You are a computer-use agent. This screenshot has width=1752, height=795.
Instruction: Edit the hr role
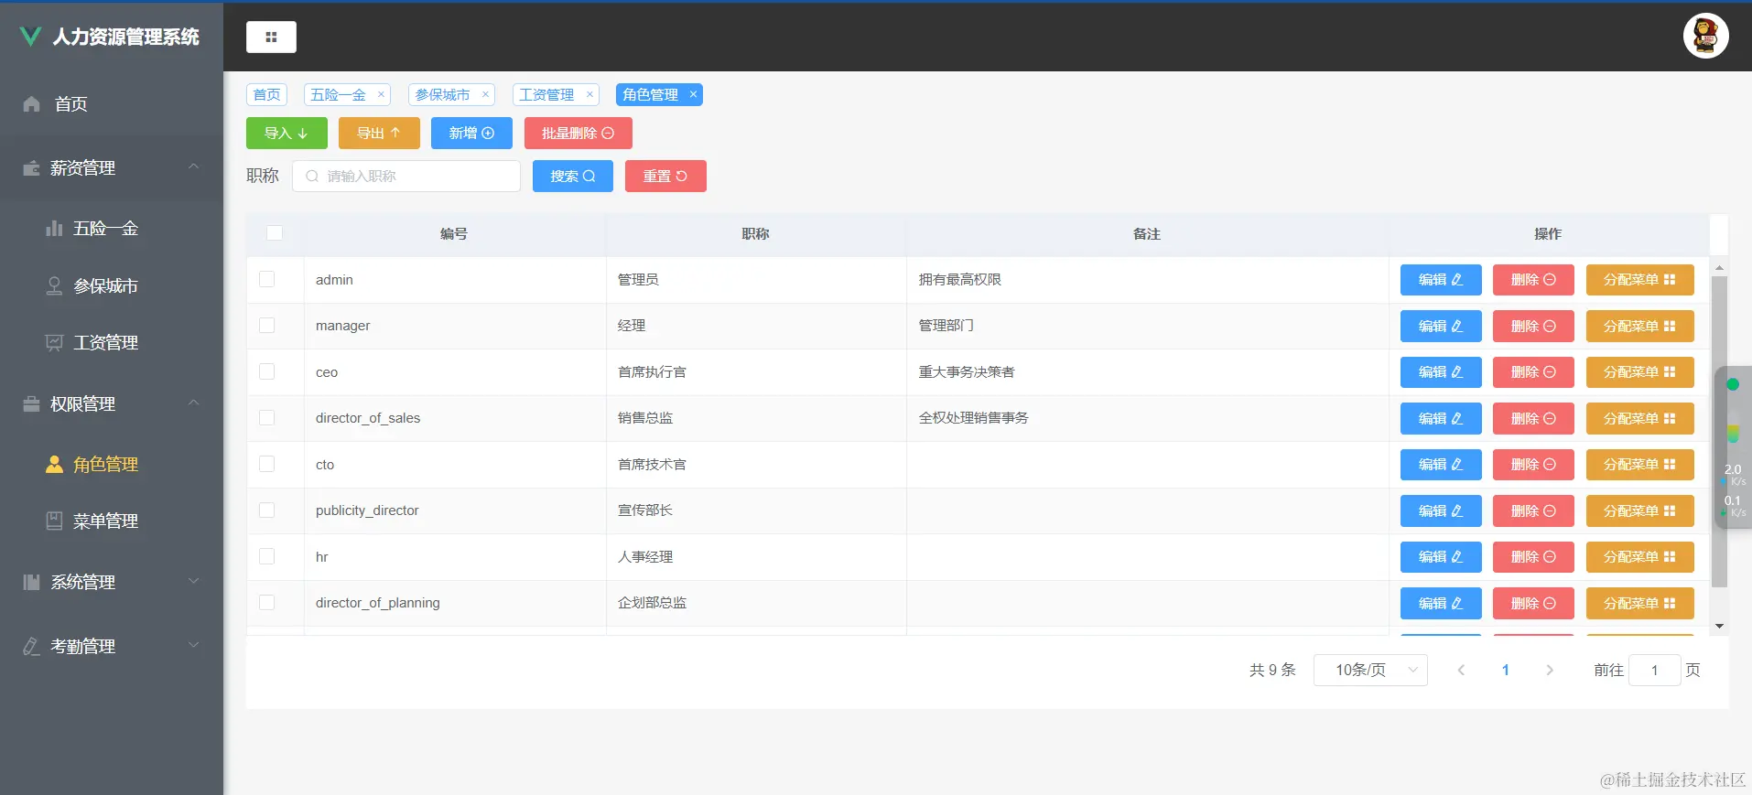[x=1441, y=557]
